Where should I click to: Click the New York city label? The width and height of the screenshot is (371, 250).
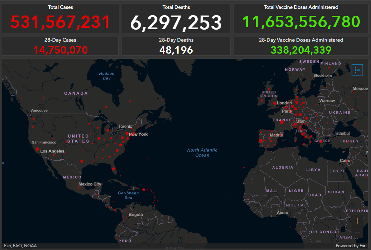[138, 134]
